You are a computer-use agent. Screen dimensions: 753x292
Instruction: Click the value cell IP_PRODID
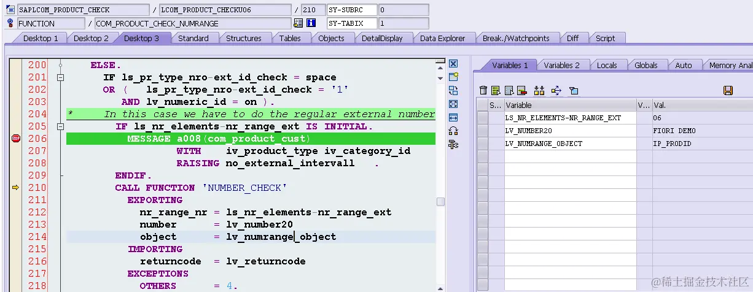pyautogui.click(x=702, y=144)
